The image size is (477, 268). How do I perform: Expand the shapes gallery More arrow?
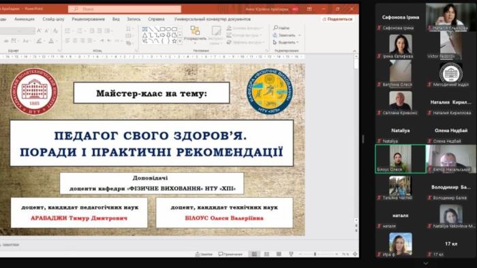tap(180, 41)
